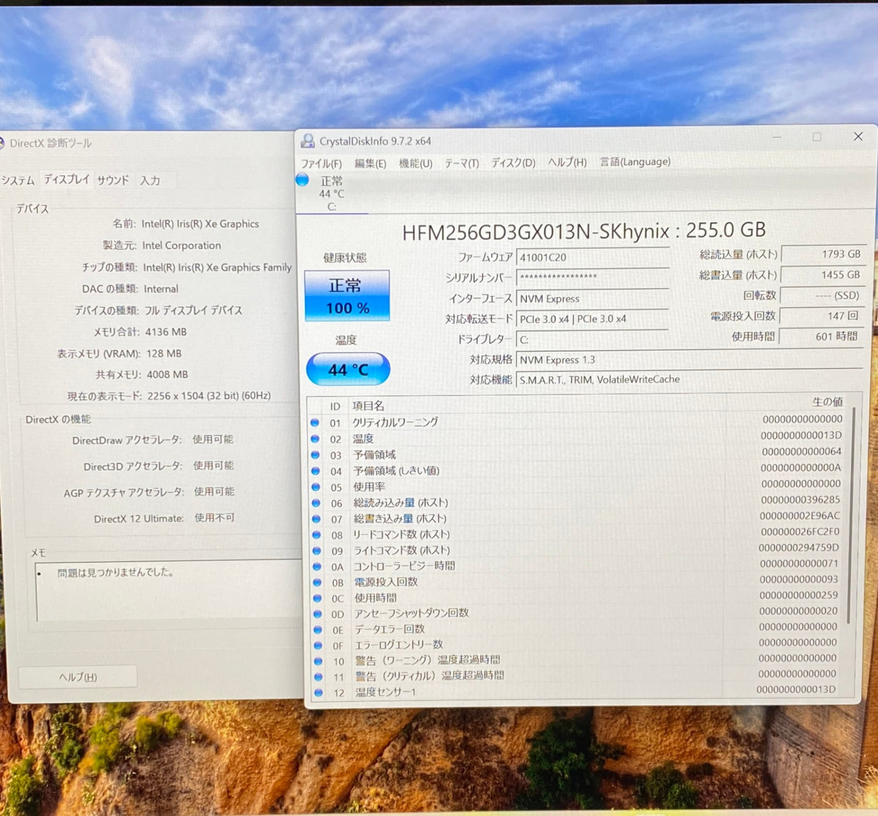Open the 言語(Language) menu
The height and width of the screenshot is (816, 878).
coord(636,162)
